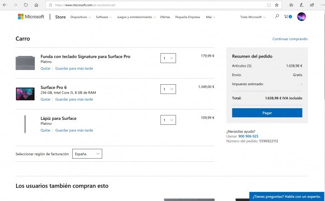Expand the Todo Microsoft menu
This screenshot has width=325, height=201.
click(x=252, y=17)
